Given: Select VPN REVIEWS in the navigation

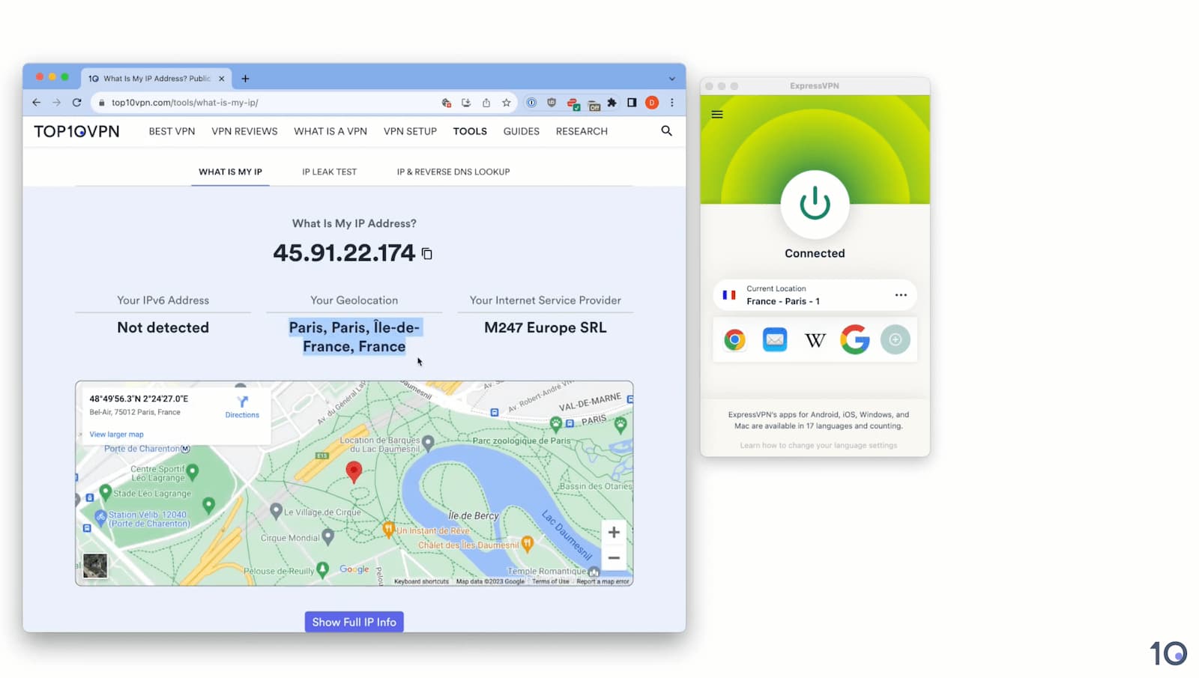Looking at the screenshot, I should tap(244, 131).
